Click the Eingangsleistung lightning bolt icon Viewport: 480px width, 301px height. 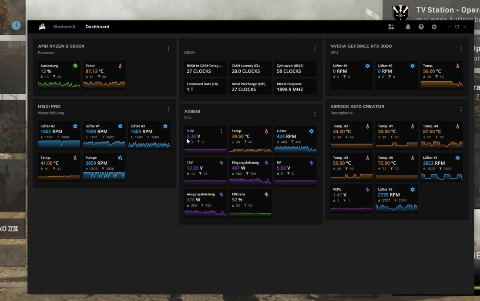click(266, 163)
